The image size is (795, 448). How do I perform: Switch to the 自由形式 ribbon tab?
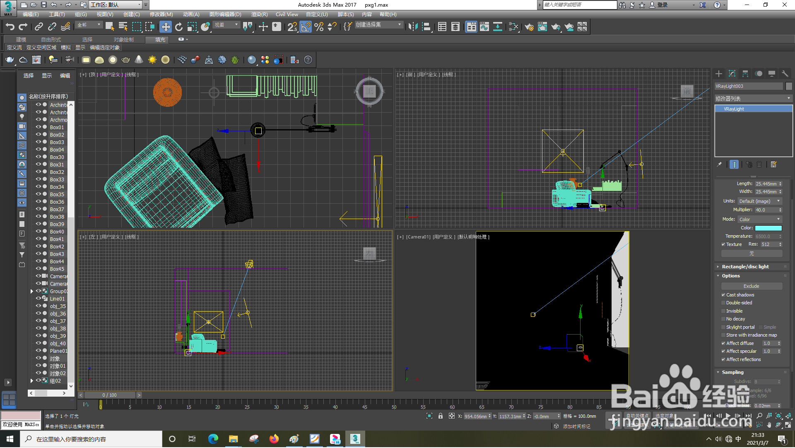51,40
